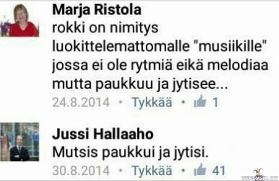279x181 pixels.
Task: View who liked via the count 41
Action: 219,170
